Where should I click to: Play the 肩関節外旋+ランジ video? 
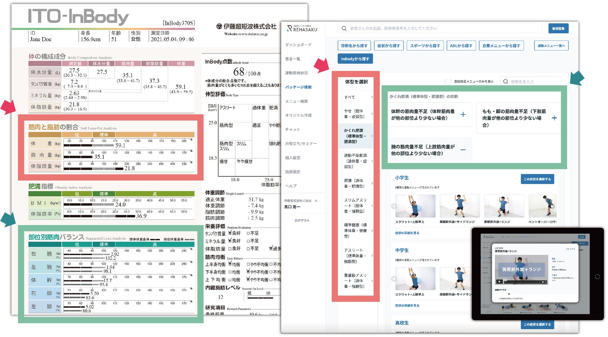tap(499, 282)
